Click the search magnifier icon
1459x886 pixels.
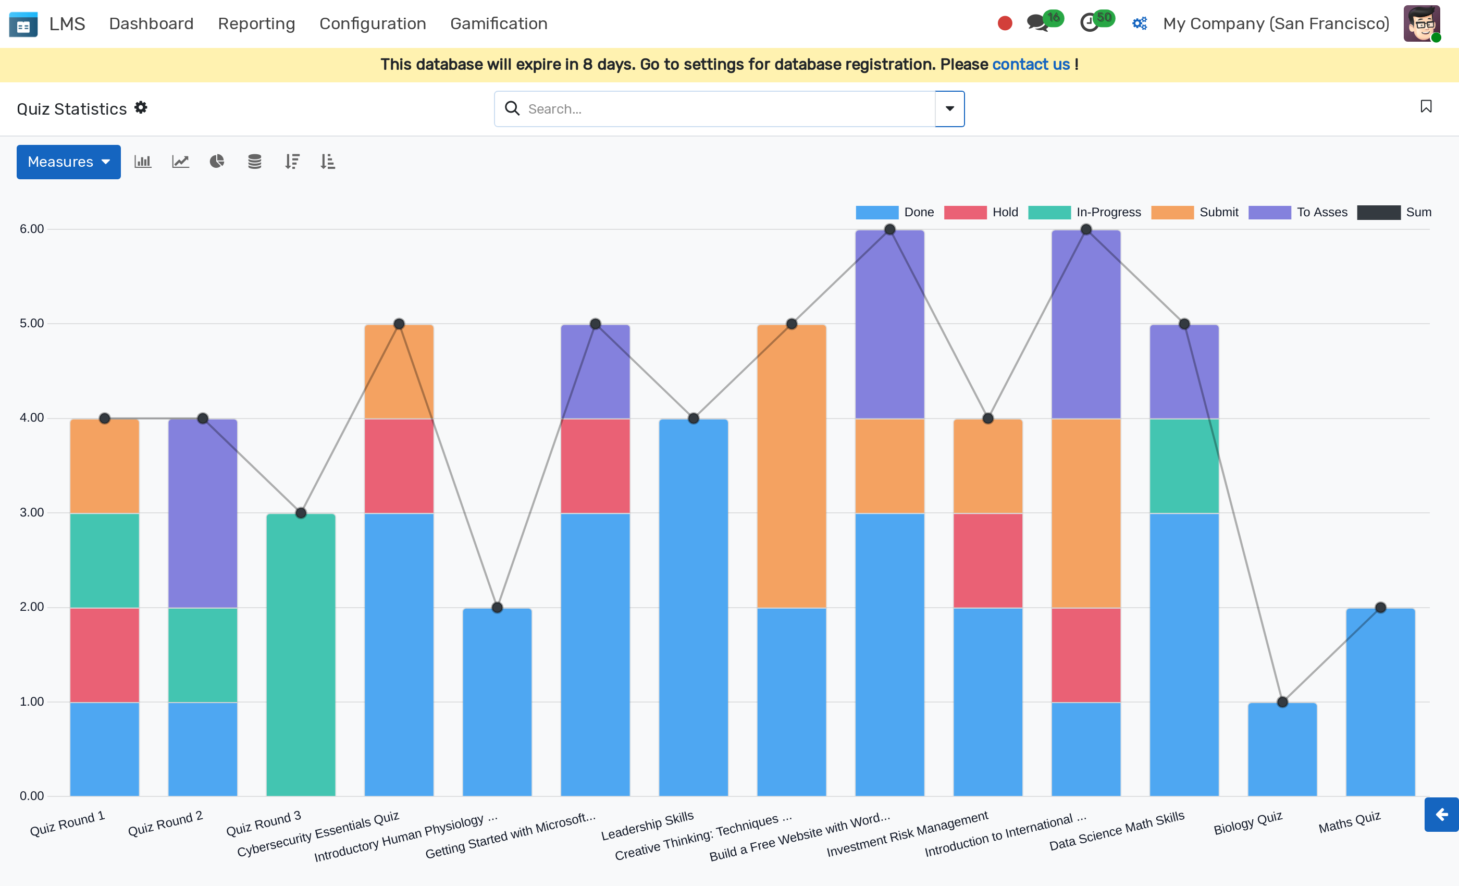coord(512,108)
